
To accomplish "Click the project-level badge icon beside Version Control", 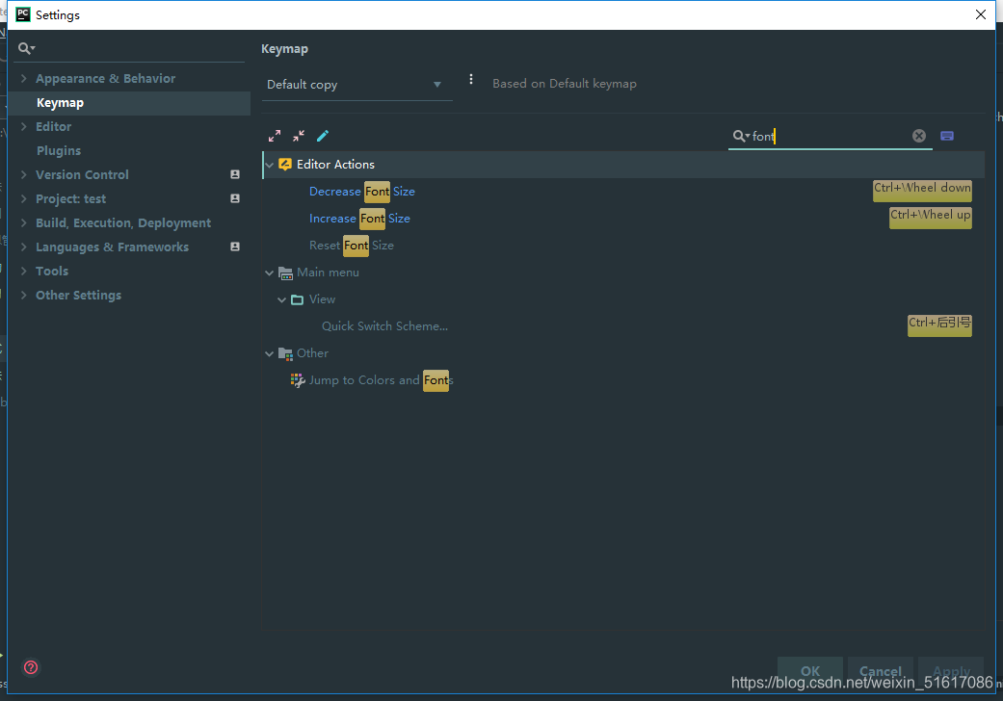I will tap(235, 174).
